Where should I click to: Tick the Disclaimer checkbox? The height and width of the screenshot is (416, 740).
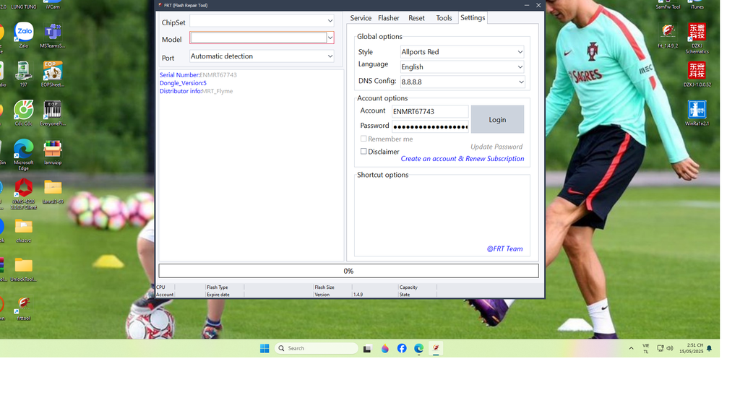click(363, 152)
